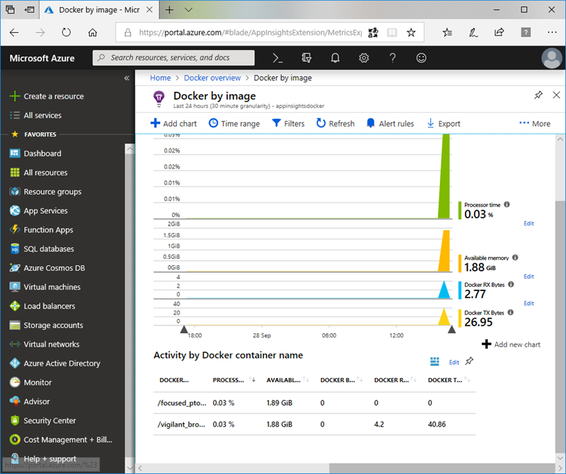Click Available memory info icon
Viewport: 566px width, 474px height.
pyautogui.click(x=515, y=258)
